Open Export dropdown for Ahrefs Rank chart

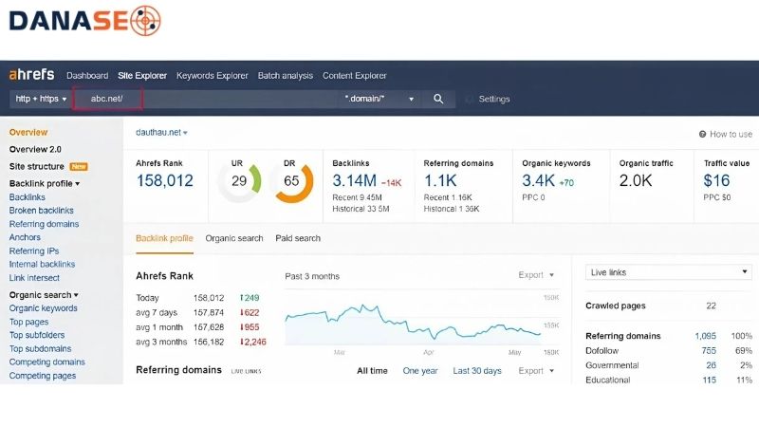tap(536, 275)
